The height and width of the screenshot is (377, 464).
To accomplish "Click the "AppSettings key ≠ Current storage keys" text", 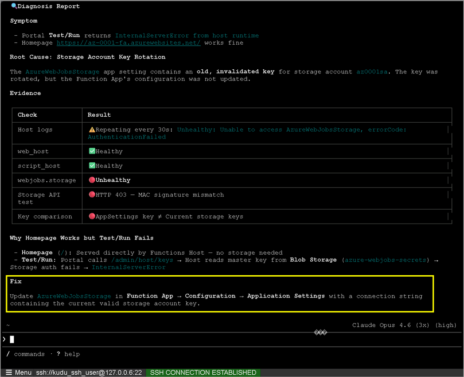I will coord(169,217).
